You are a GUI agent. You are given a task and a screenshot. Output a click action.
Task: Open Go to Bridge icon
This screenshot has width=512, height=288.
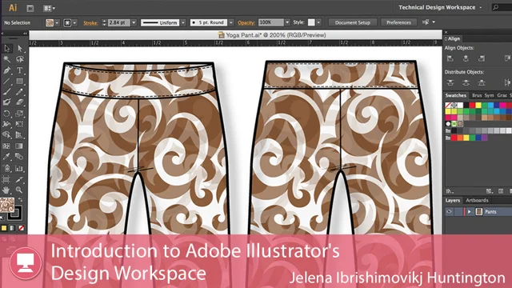pos(30,8)
